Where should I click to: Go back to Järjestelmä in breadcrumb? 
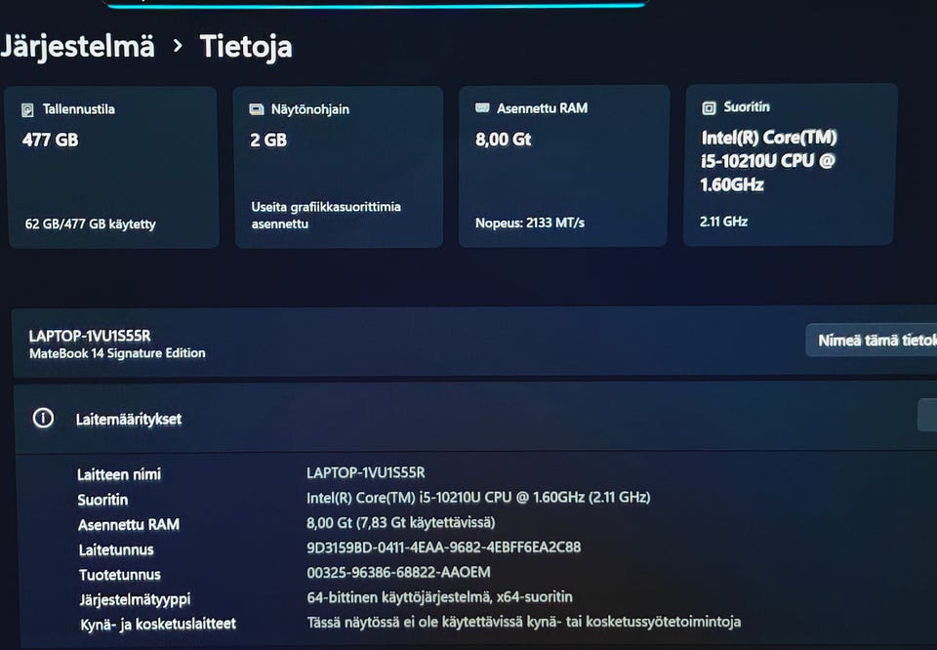click(x=78, y=46)
